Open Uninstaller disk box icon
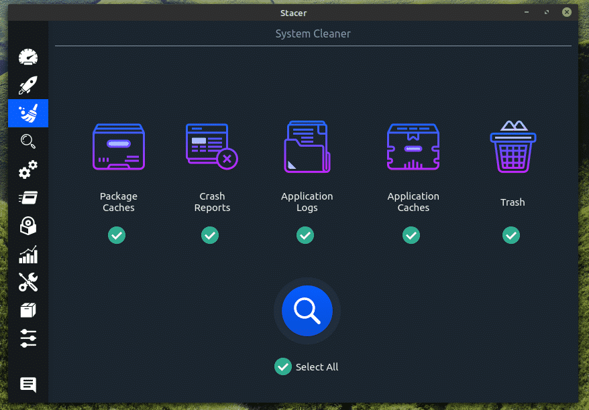Viewport: 589px width, 410px height. (28, 226)
